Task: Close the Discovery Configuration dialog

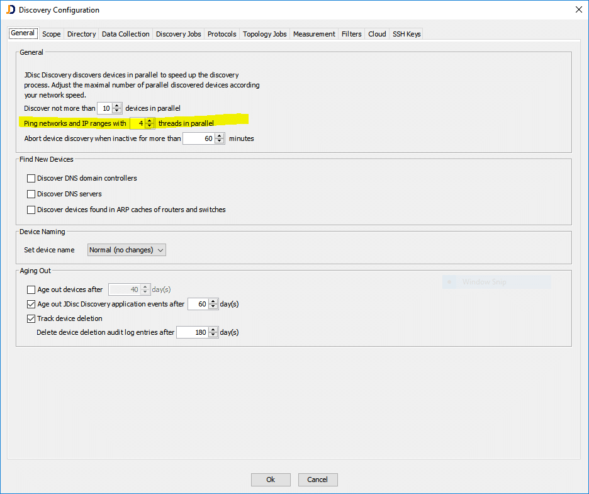Action: pos(578,9)
